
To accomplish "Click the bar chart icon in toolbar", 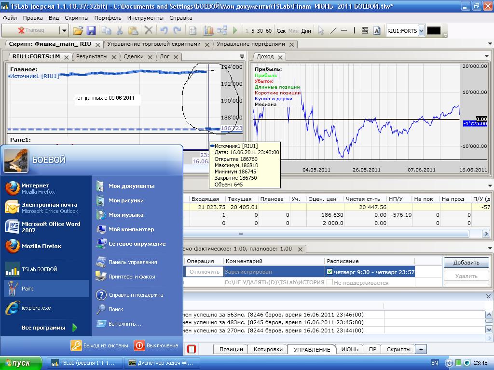I will (x=208, y=31).
